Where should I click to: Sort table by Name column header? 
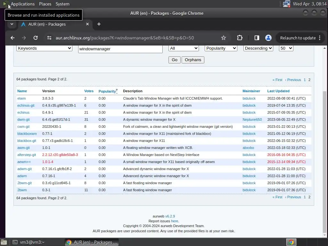pos(22,91)
